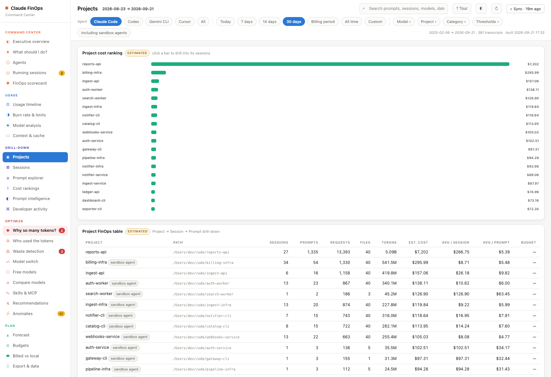Click the Export & data download icon
The height and width of the screenshot is (377, 551).
coord(8,366)
